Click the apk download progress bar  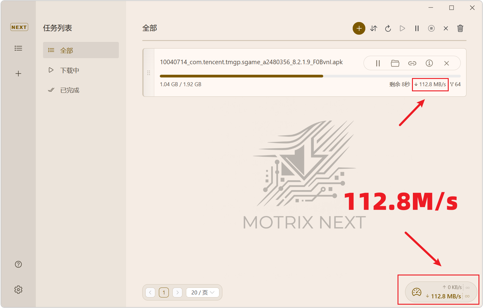tap(310, 76)
